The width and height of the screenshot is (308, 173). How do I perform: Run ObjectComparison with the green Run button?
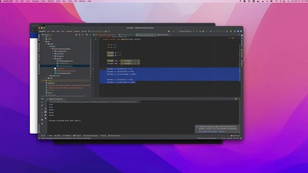197,31
